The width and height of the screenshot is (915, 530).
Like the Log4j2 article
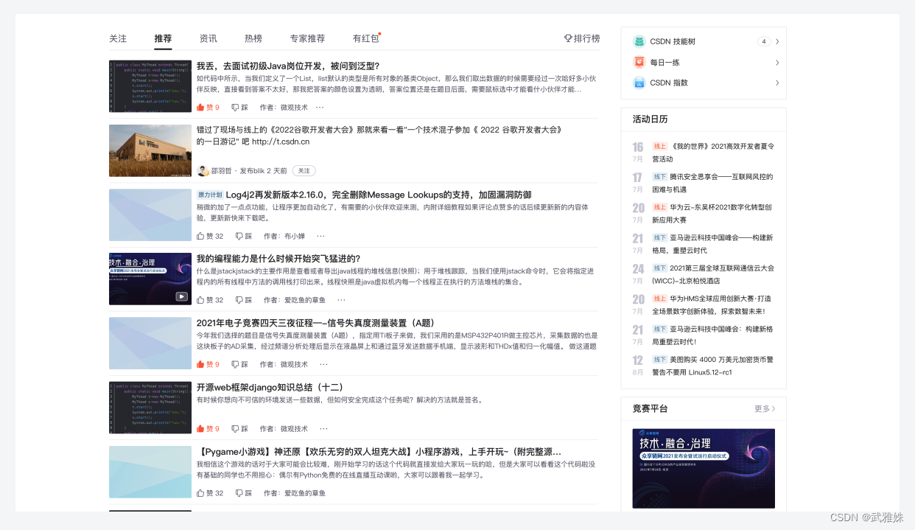210,237
